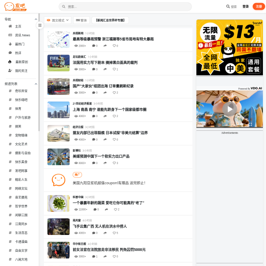Click the newspaper icon beside 资讯 News
Image resolution: width=266 pixels, height=266 pixels.
pyautogui.click(x=10, y=35)
